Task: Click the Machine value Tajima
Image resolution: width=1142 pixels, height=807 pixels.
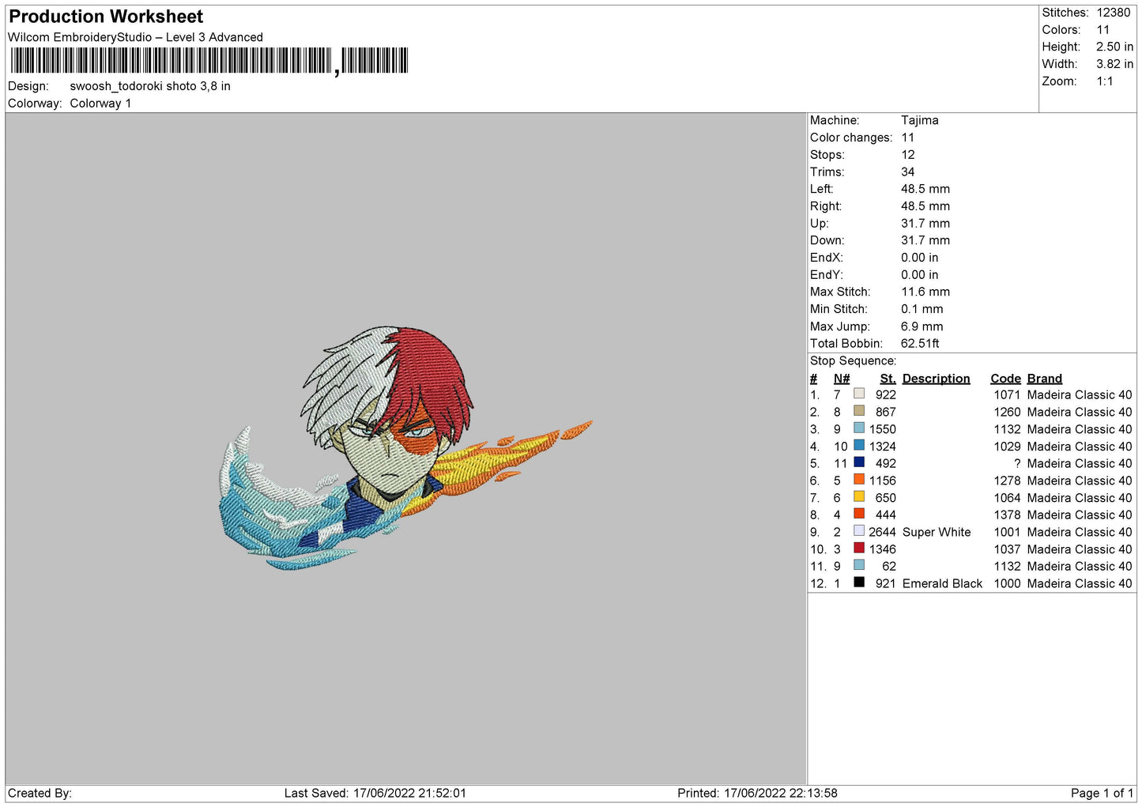Action: (919, 120)
